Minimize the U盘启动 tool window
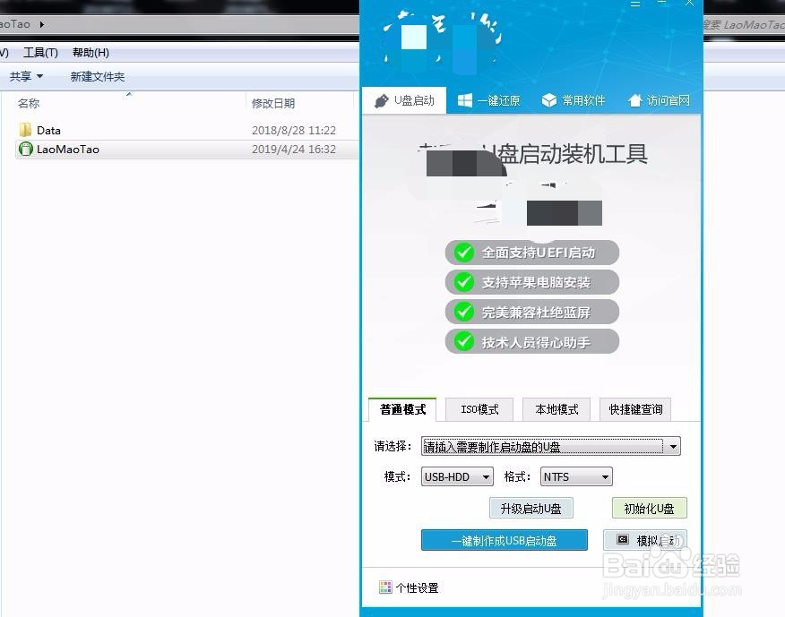Image resolution: width=785 pixels, height=617 pixels. (x=662, y=3)
